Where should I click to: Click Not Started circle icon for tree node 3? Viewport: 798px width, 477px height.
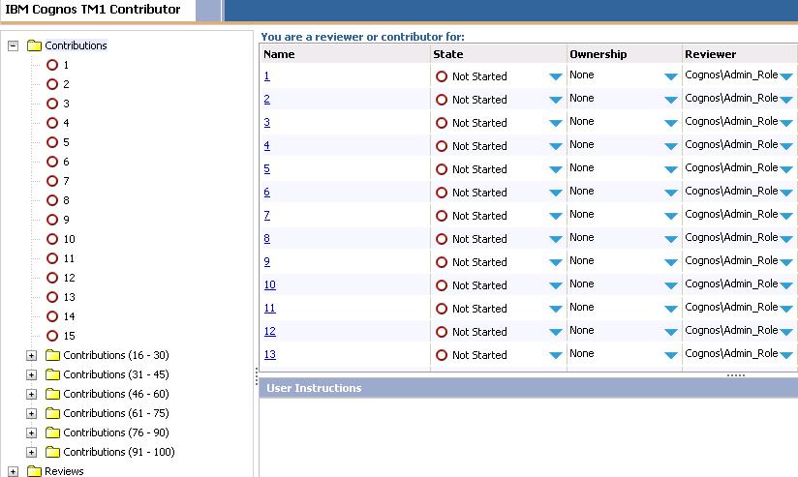52,104
